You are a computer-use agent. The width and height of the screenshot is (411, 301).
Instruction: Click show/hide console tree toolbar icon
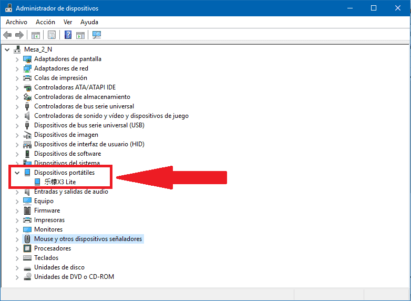click(36, 35)
